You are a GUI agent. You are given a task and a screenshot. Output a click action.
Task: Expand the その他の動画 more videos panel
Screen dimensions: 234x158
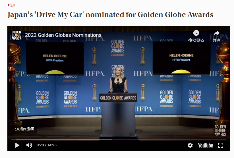[24, 129]
